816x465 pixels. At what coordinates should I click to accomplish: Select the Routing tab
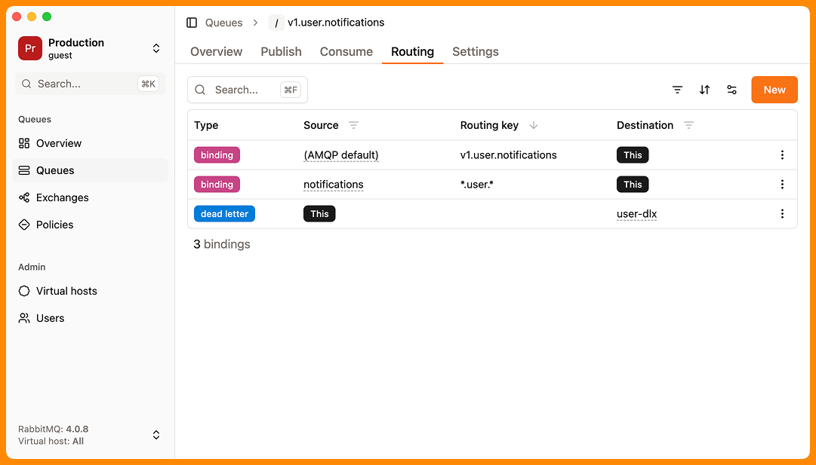tap(413, 51)
